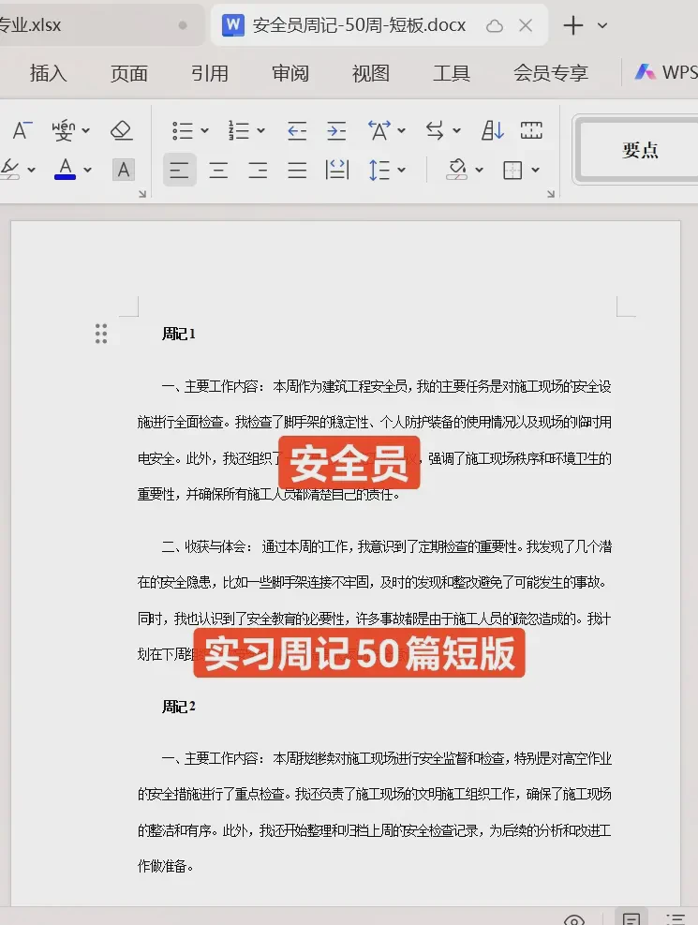Clear formatting with the eraser icon

pos(122,129)
